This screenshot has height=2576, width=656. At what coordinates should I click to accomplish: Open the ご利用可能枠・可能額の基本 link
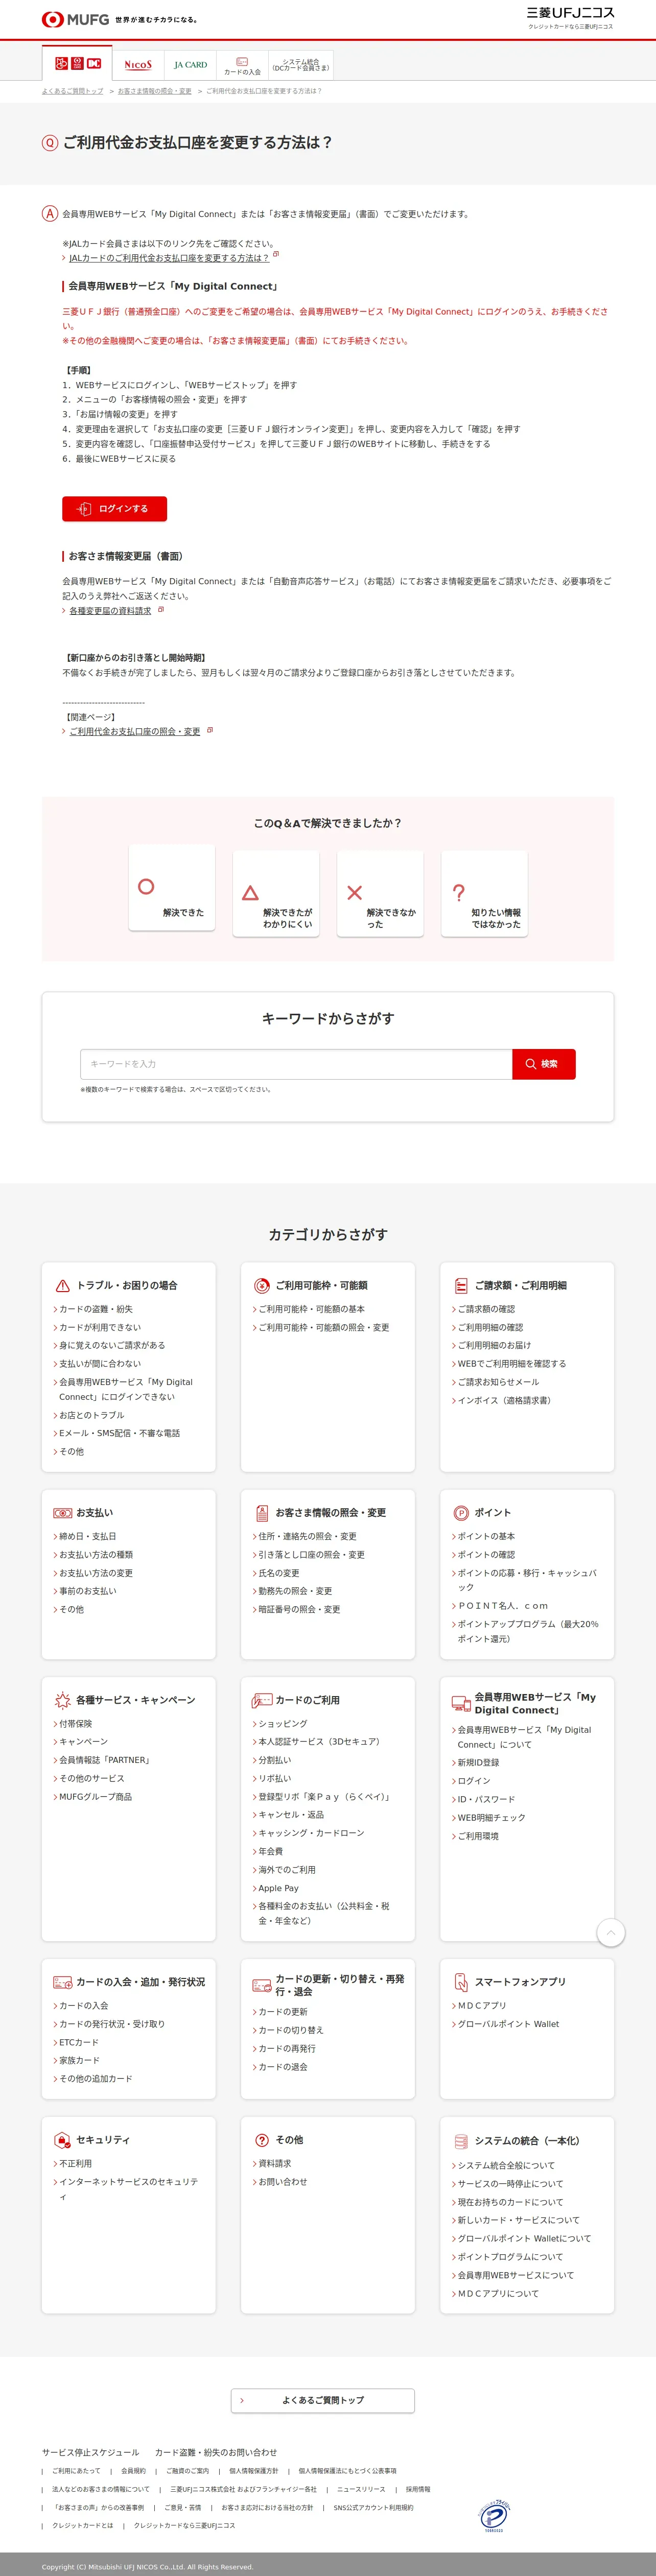coord(312,1309)
